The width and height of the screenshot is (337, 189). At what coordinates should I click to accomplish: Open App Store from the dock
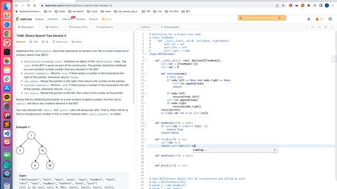coord(7,88)
